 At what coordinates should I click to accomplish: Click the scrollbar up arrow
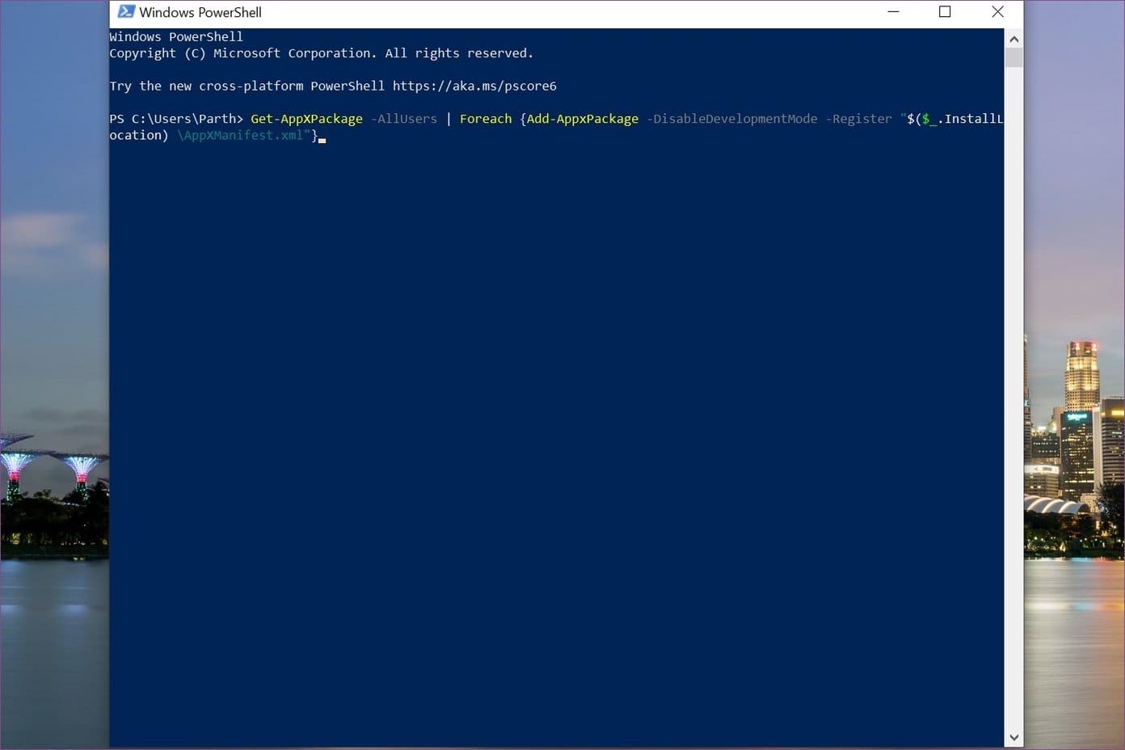(x=1013, y=39)
